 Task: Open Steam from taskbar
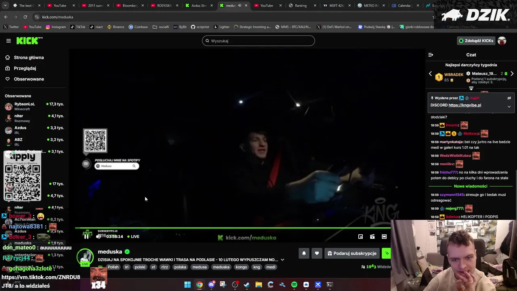click(x=247, y=285)
